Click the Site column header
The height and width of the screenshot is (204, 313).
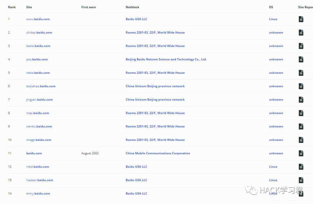pos(29,7)
